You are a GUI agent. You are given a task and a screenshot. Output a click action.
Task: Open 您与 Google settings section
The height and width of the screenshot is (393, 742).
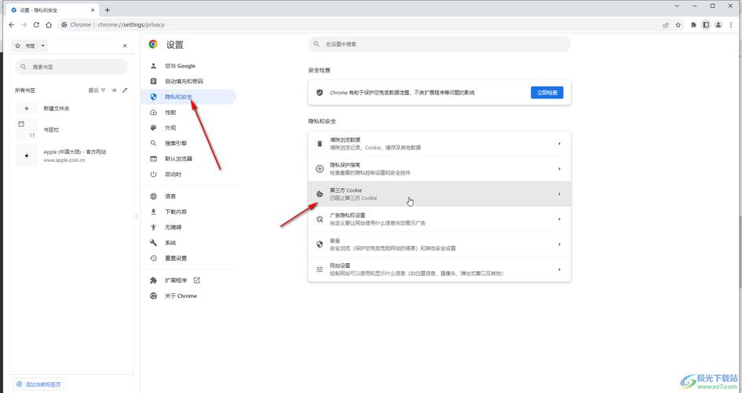click(188, 66)
